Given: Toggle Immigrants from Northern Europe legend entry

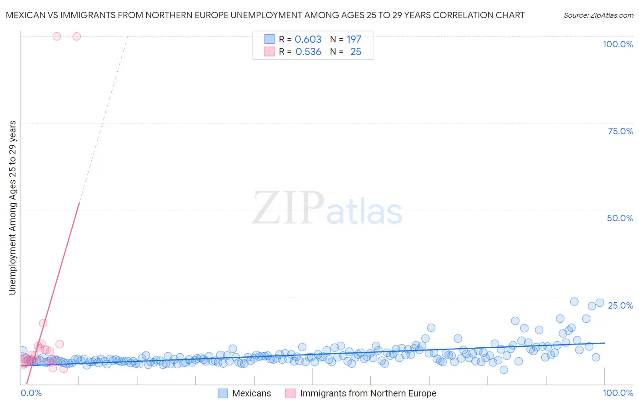Looking at the screenshot, I should coord(368,393).
